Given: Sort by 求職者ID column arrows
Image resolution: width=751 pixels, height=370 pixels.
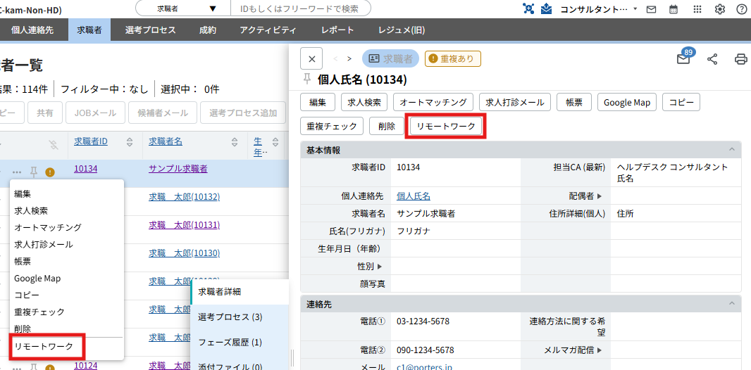Looking at the screenshot, I should pyautogui.click(x=129, y=143).
